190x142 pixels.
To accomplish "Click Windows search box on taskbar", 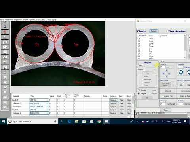I will pyautogui.click(x=33, y=121).
